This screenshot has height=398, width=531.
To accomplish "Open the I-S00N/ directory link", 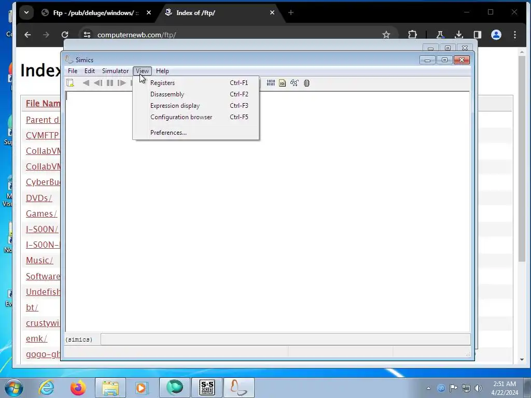I will 42,229.
